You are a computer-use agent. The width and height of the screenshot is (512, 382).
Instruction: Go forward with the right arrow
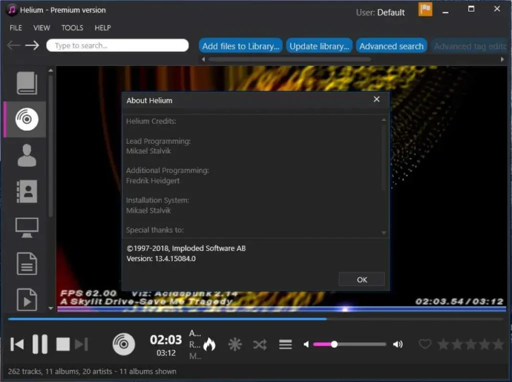coord(32,45)
